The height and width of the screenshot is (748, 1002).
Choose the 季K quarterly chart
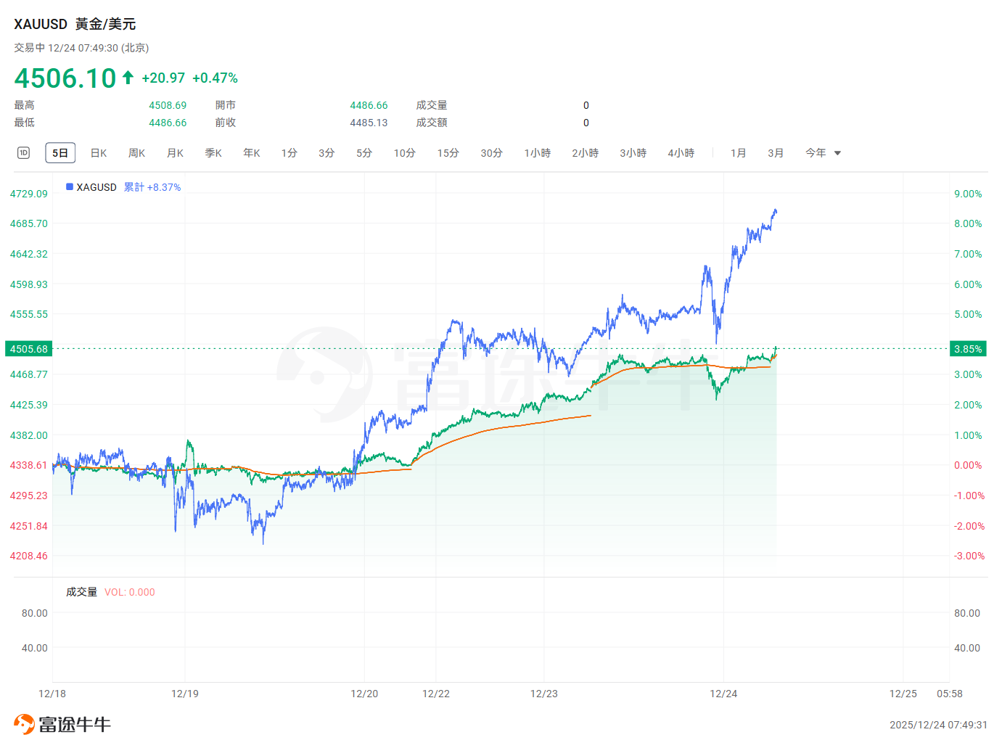(213, 153)
